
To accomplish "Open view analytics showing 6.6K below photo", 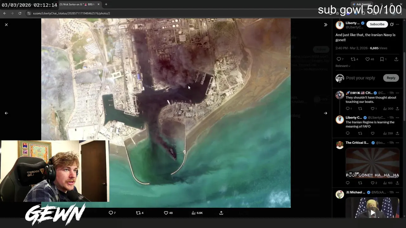I will [x=197, y=213].
